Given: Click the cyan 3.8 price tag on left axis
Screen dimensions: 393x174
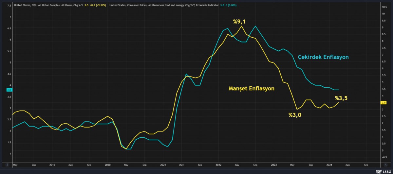Looking at the screenshot, I should point(9,90).
